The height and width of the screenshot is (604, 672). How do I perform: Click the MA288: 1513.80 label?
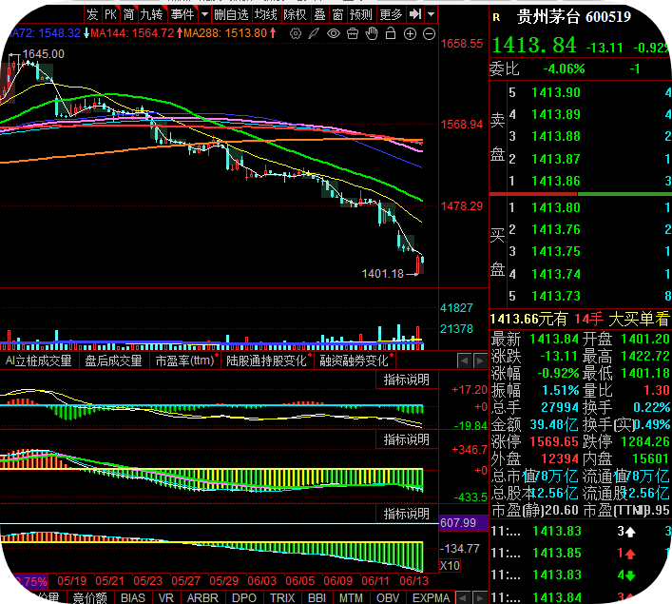[225, 33]
